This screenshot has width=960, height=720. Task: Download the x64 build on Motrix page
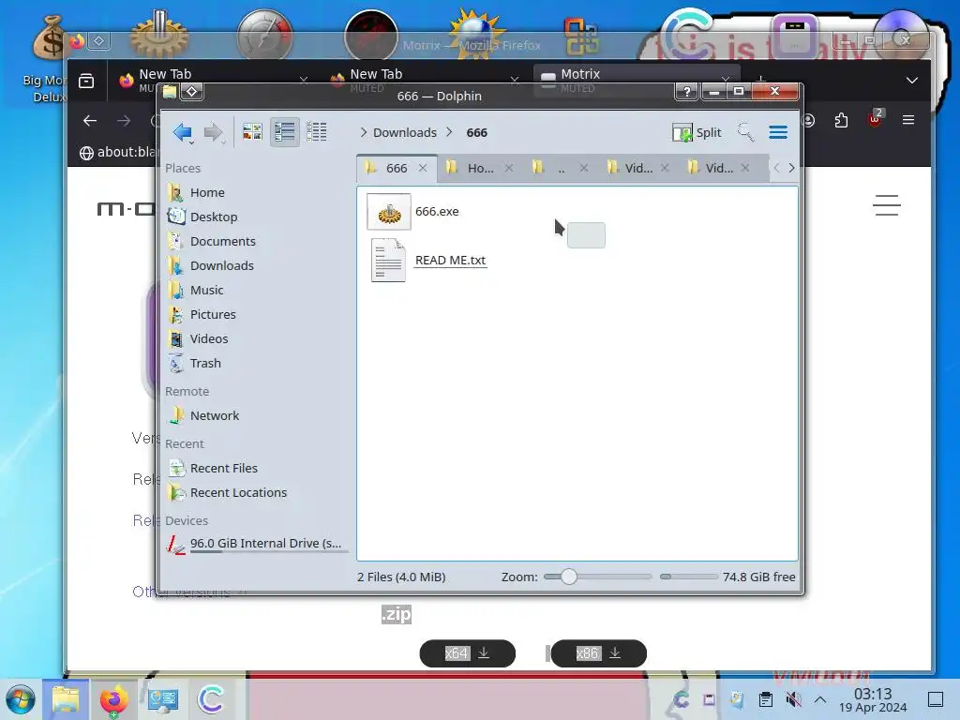[467, 653]
